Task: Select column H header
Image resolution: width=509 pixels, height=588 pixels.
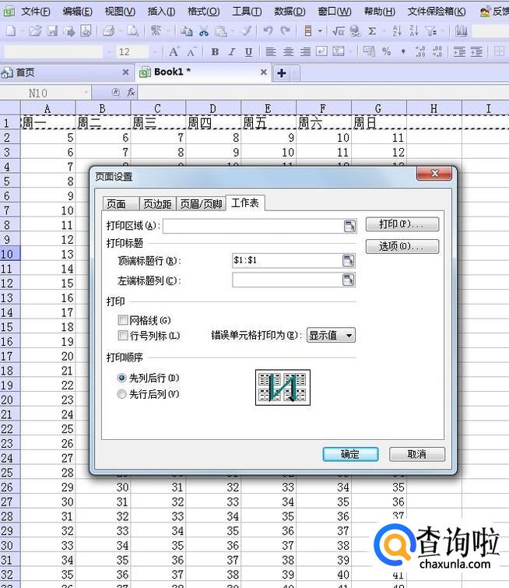Action: (x=434, y=108)
